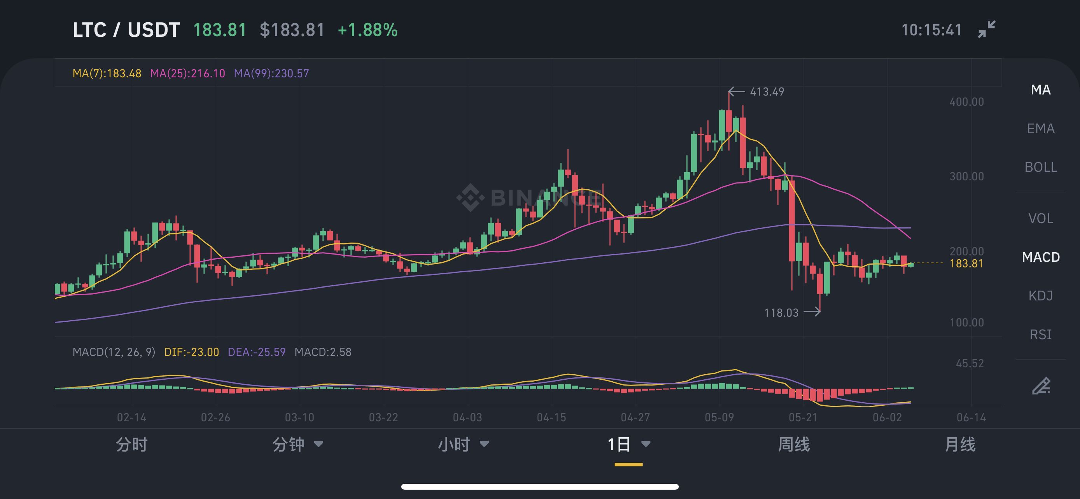Tap the DEA:-25.59 value

[x=257, y=352]
